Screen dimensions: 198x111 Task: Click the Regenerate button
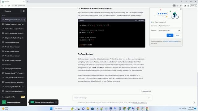(146, 91)
